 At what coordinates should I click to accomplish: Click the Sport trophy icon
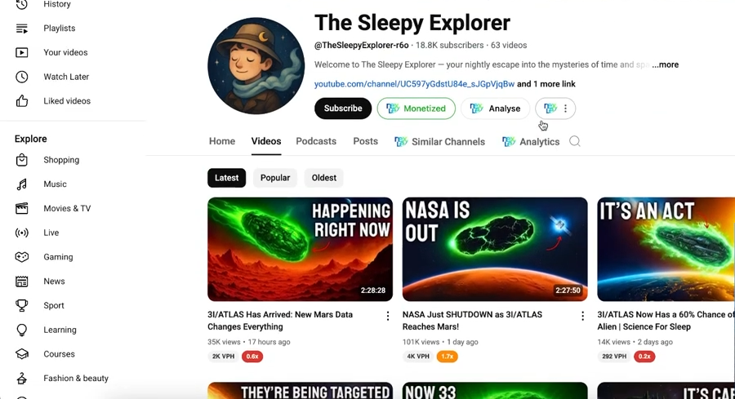(x=21, y=306)
